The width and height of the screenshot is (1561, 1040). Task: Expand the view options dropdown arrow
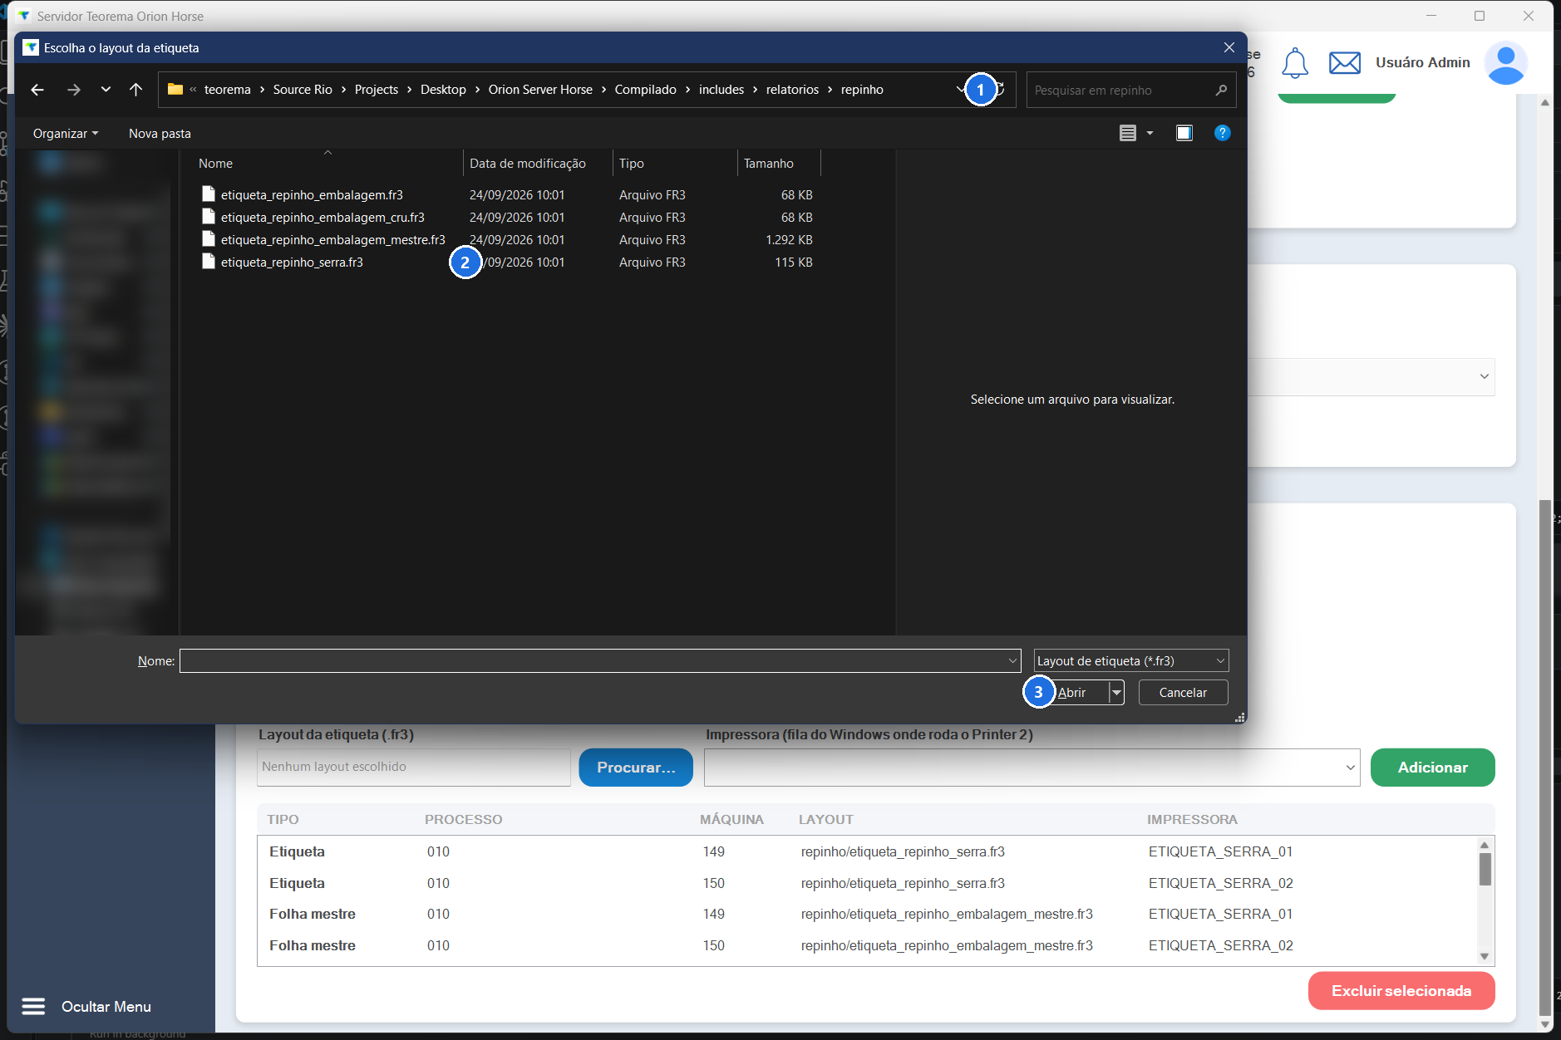click(1150, 133)
